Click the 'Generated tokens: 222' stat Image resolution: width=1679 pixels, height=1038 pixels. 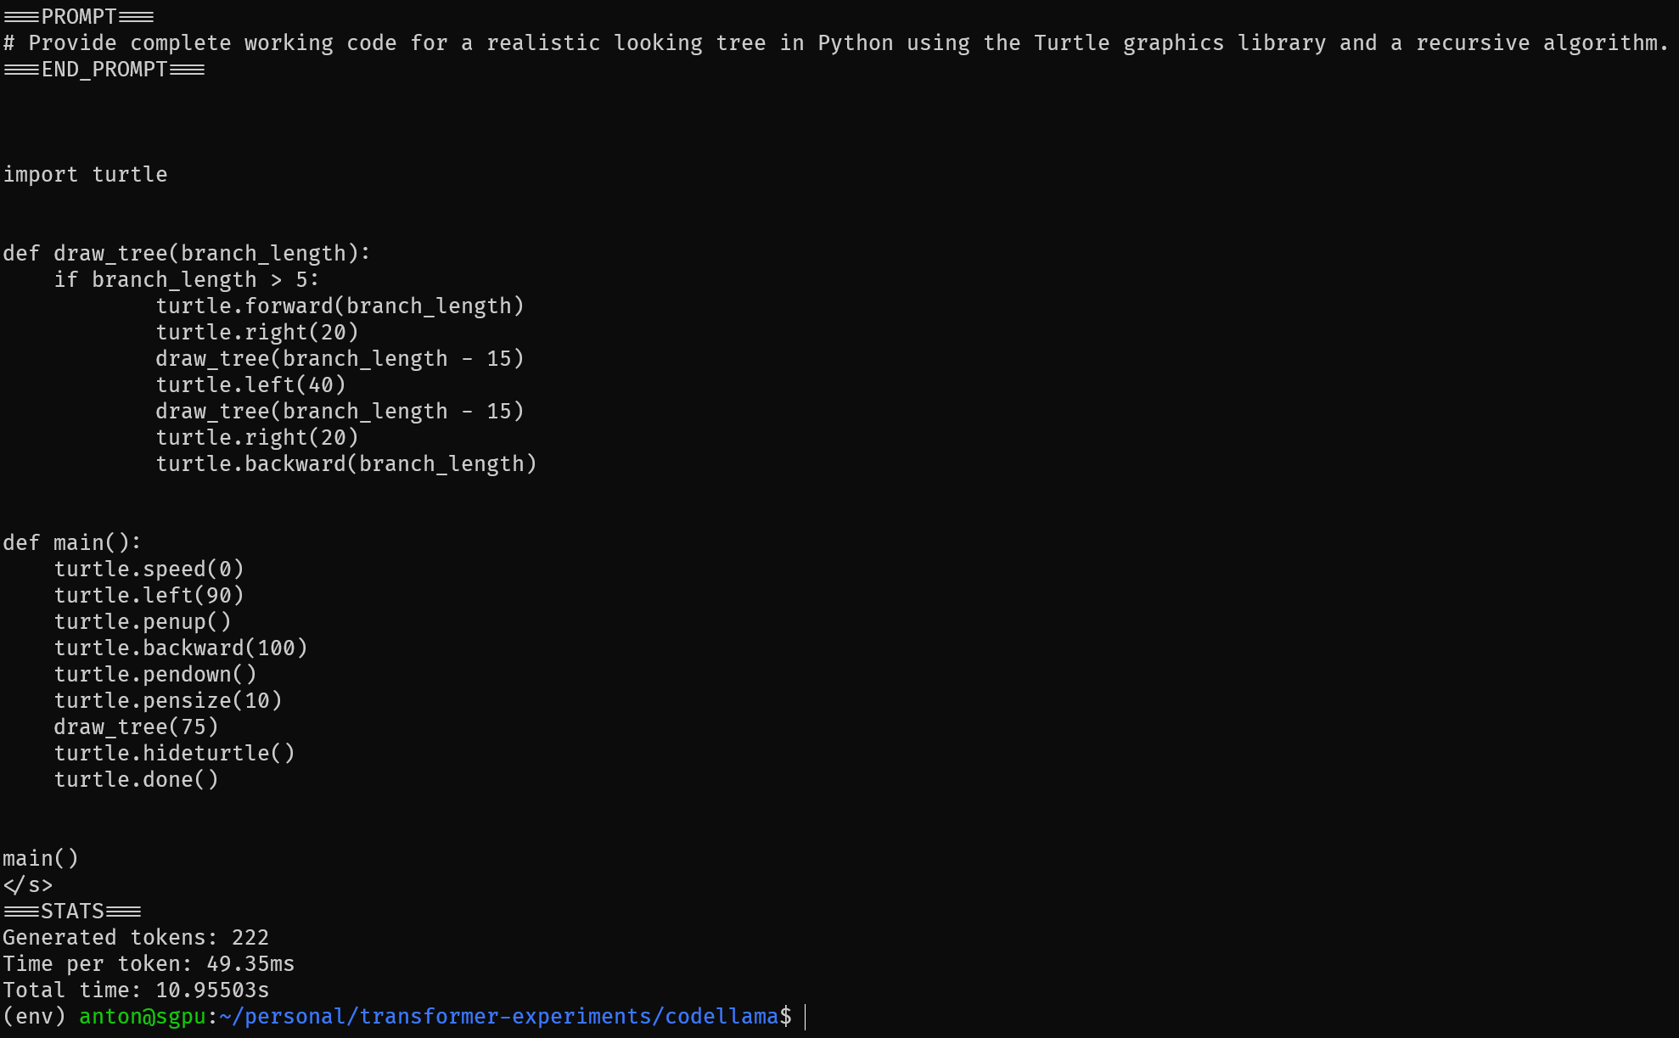pyautogui.click(x=136, y=937)
